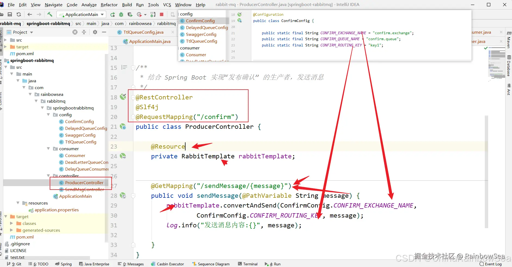Click springboot-rabbitmq in the breadcrumb bar
This screenshot has height=267, width=512.
(48, 23)
